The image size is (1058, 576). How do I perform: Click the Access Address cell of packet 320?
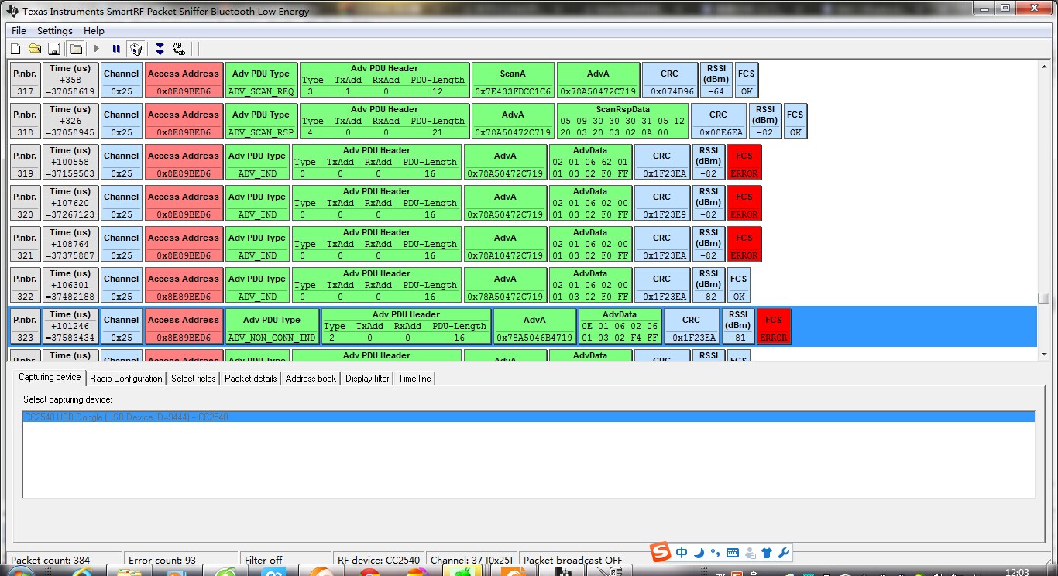184,203
